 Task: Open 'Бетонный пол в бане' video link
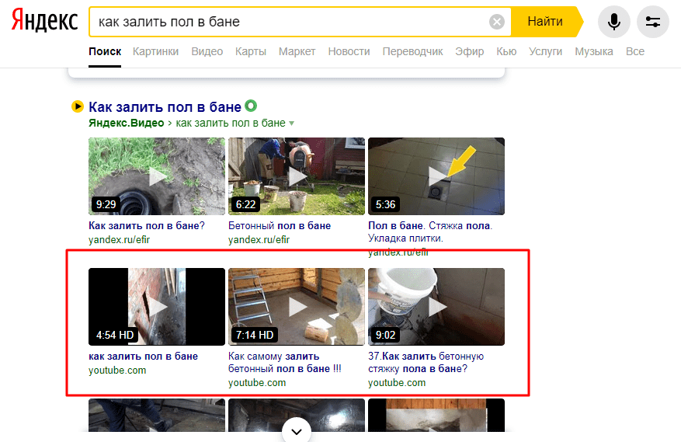pos(280,226)
